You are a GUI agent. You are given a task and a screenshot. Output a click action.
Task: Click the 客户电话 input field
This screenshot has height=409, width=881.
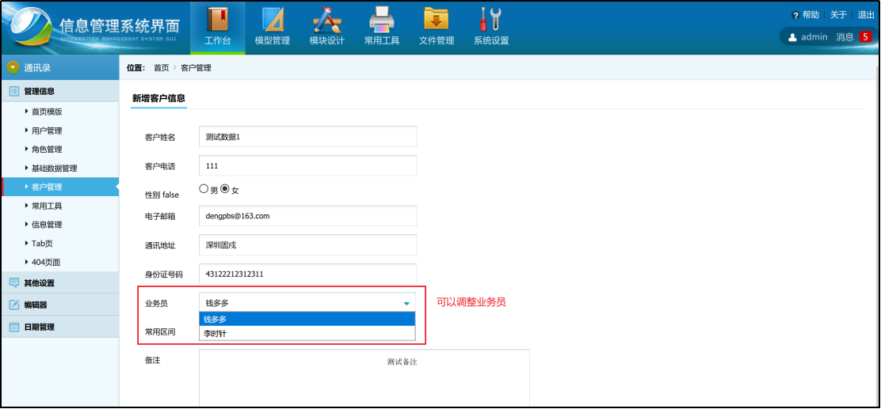click(x=308, y=166)
